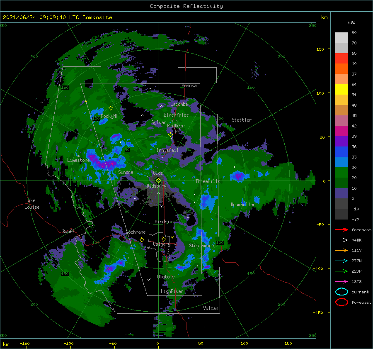Click the cyan 27ZW arrow legend icon

(x=342, y=261)
